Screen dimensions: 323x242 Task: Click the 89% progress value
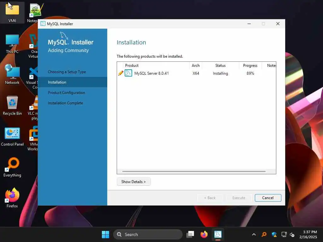click(x=250, y=73)
